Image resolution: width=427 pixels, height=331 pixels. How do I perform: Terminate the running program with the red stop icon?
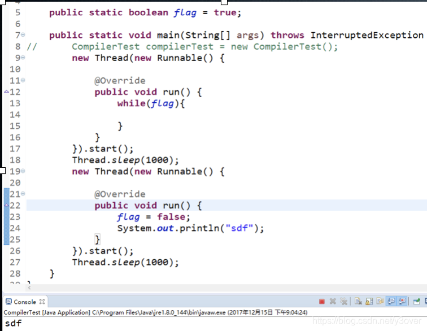coord(321,301)
